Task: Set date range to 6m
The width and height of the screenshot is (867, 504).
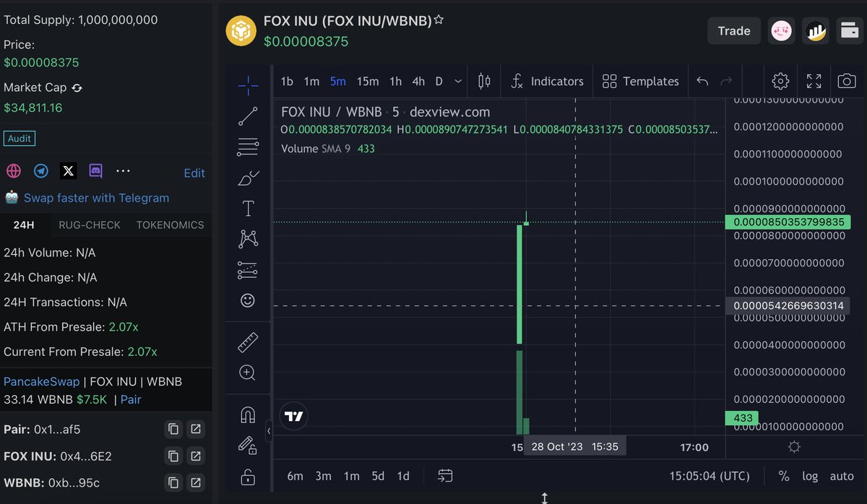Action: pos(295,476)
